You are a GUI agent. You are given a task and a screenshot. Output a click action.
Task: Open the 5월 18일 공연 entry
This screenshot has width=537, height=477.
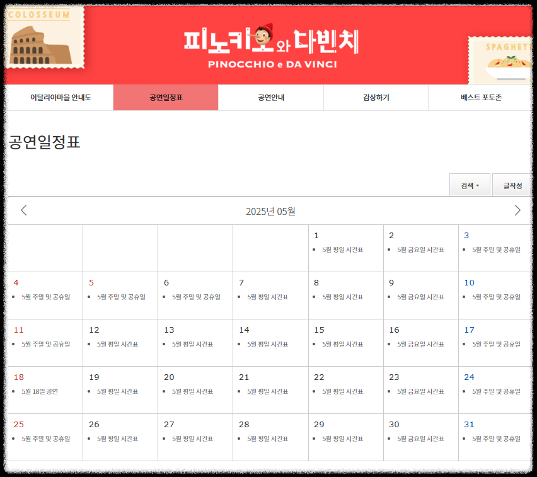click(x=40, y=391)
